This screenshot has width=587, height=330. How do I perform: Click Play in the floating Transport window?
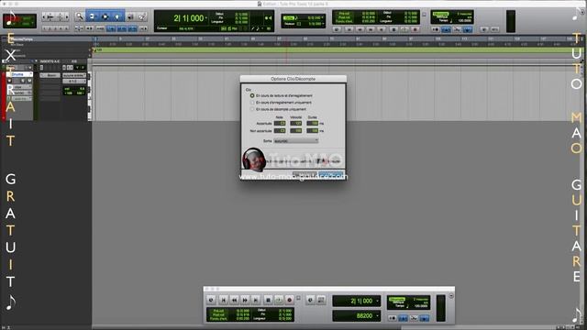279,300
